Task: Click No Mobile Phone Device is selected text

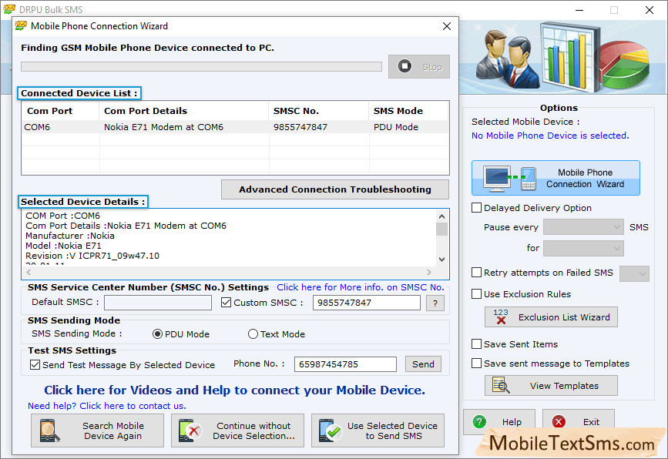Action: point(550,136)
